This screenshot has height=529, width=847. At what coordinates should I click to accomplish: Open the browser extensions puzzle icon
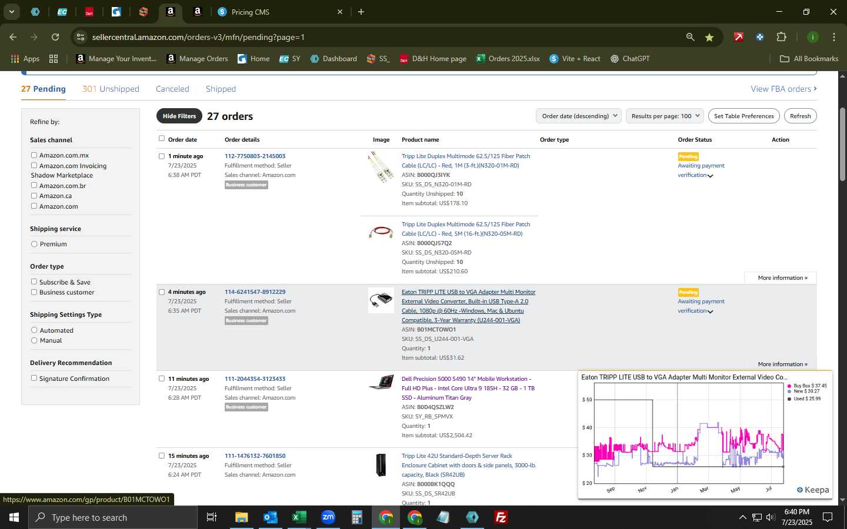(781, 37)
